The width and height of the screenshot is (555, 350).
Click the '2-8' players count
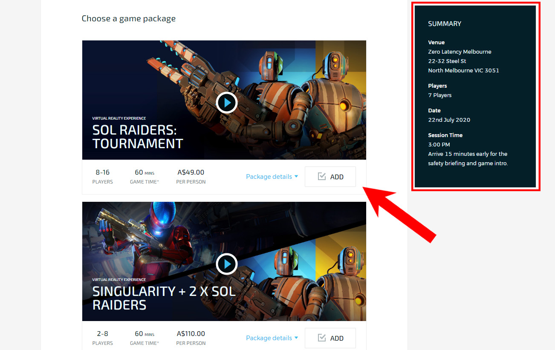pyautogui.click(x=103, y=334)
